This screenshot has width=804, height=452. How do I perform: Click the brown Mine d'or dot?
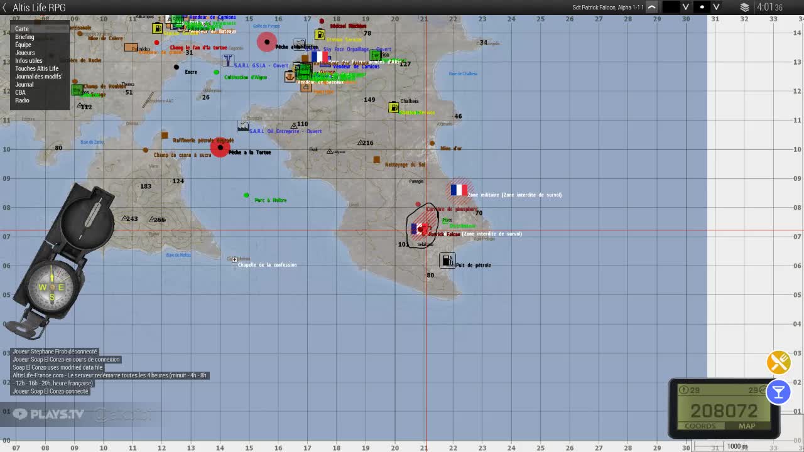pos(432,144)
